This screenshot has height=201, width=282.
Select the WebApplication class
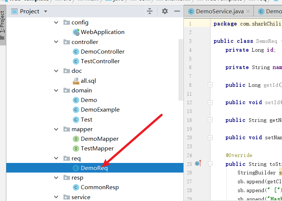tap(102, 32)
